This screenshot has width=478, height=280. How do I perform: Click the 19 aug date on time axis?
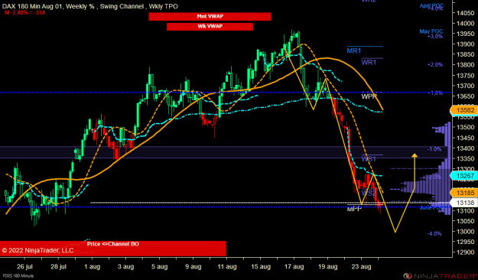pos(327,266)
